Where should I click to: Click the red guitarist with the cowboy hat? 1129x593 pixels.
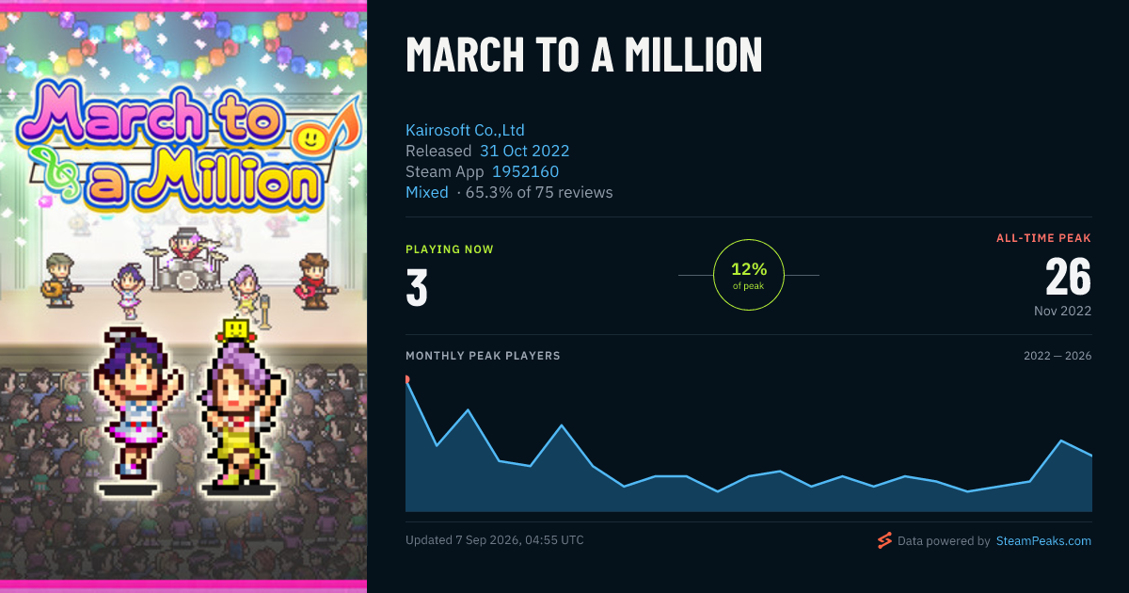click(315, 280)
